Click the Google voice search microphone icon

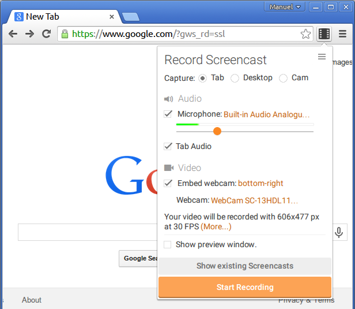point(339,232)
